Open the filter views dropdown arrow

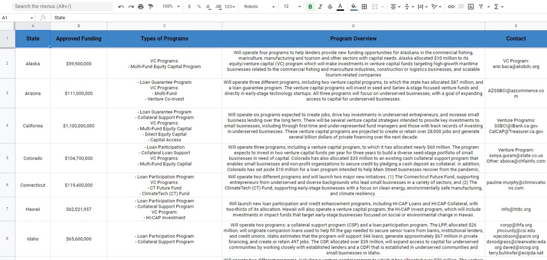(488, 7)
